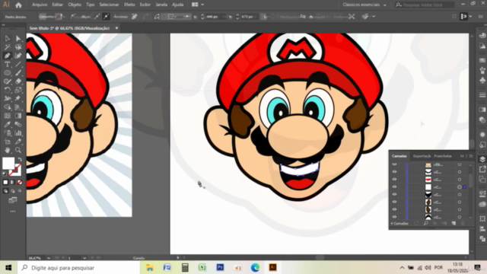Screen dimensions: 487x274
Task: Hide the selected white teeth sublayer
Action: pyautogui.click(x=394, y=186)
